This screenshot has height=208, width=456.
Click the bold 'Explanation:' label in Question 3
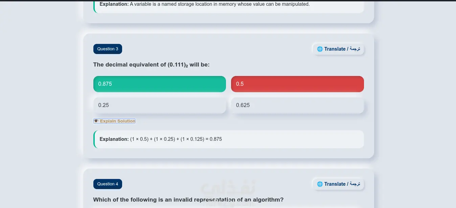coord(114,139)
